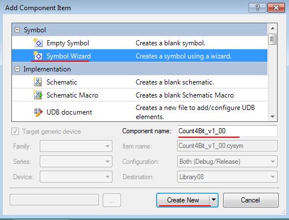Viewport: 289px width, 220px height.
Task: Click the browse ellipsis button
Action: pyautogui.click(x=112, y=200)
